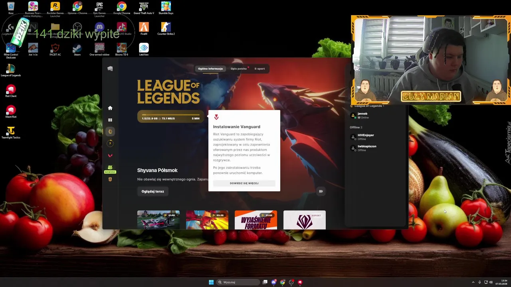Viewport: 511px width, 287px height.
Task: Switch to the Opis patcha tab
Action: (239, 69)
